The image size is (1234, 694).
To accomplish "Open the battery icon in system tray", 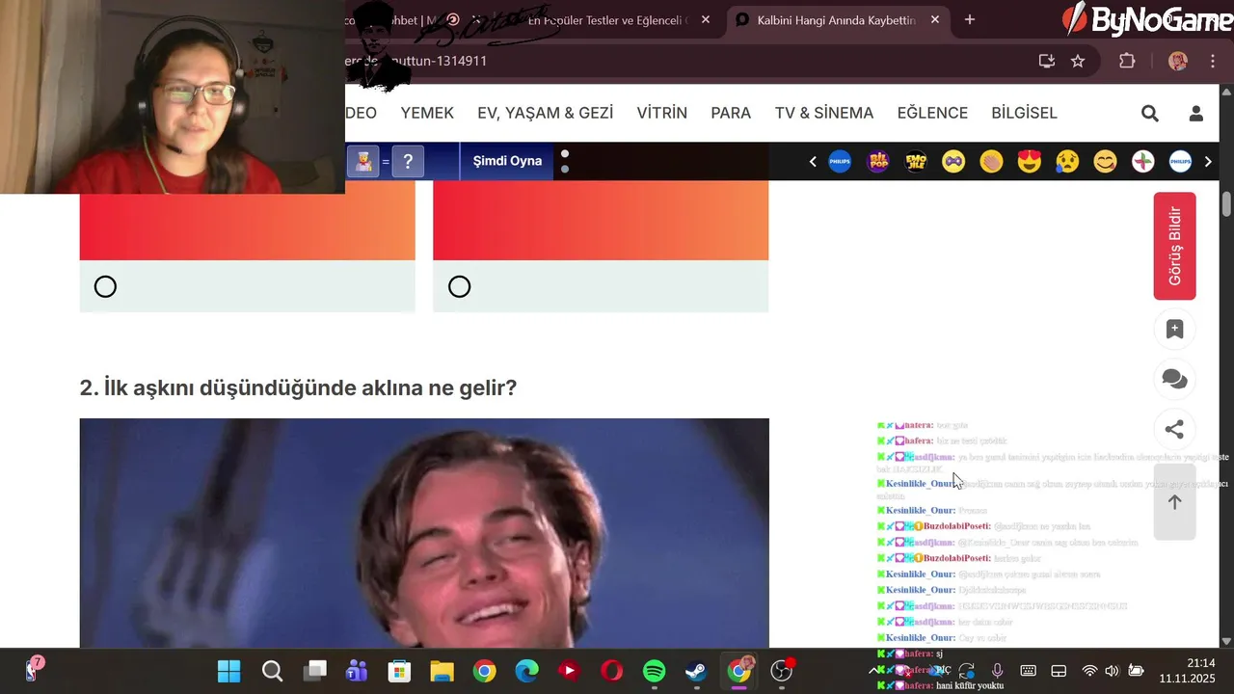I will click(x=1136, y=671).
